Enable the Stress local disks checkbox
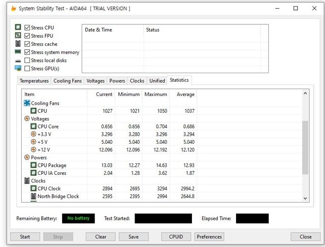Image resolution: width=325 pixels, height=247 pixels. click(27, 60)
